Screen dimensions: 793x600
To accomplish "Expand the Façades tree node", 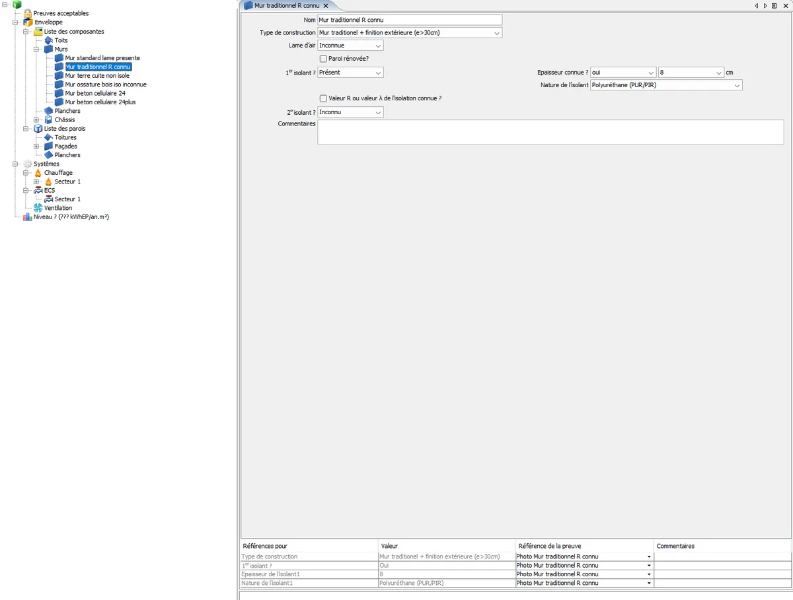I will click(37, 147).
